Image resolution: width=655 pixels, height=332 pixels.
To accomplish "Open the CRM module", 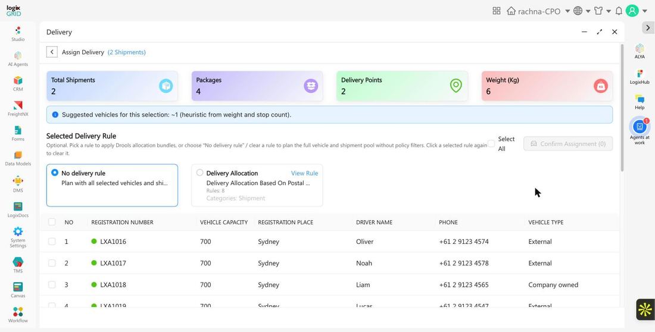I will (x=18, y=83).
